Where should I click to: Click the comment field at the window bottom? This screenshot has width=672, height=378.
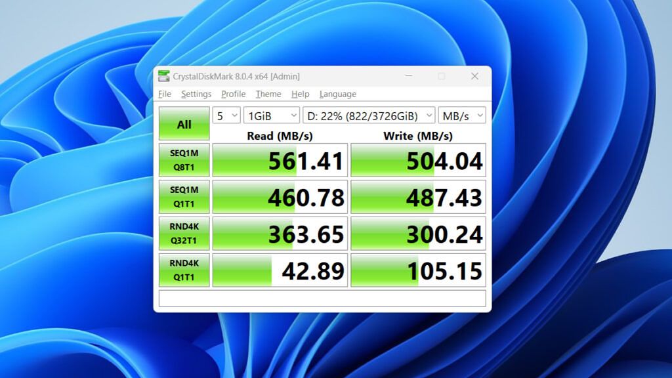tap(322, 297)
